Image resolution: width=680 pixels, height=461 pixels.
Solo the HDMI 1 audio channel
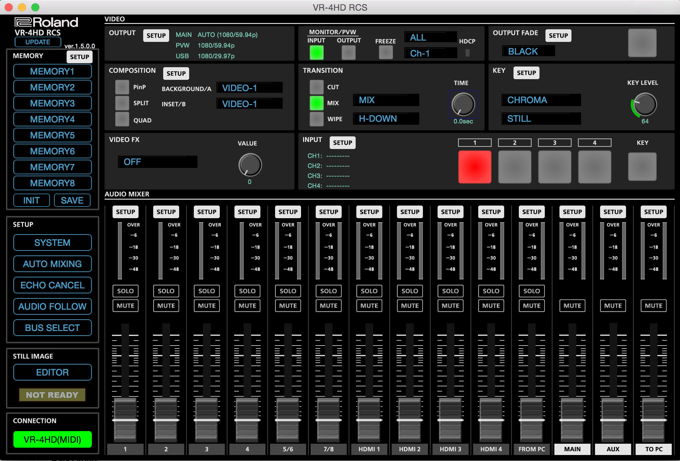click(x=369, y=291)
